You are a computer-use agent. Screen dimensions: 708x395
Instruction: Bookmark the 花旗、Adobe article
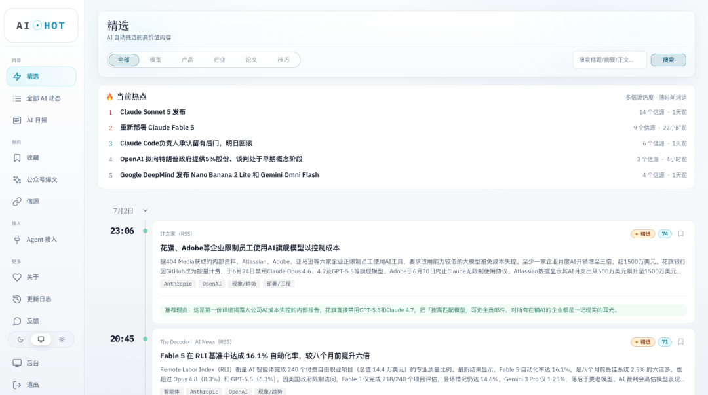click(x=681, y=234)
